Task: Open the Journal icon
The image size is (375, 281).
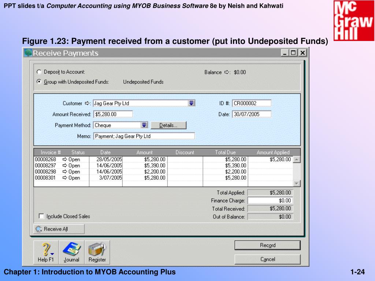Action: tap(71, 252)
